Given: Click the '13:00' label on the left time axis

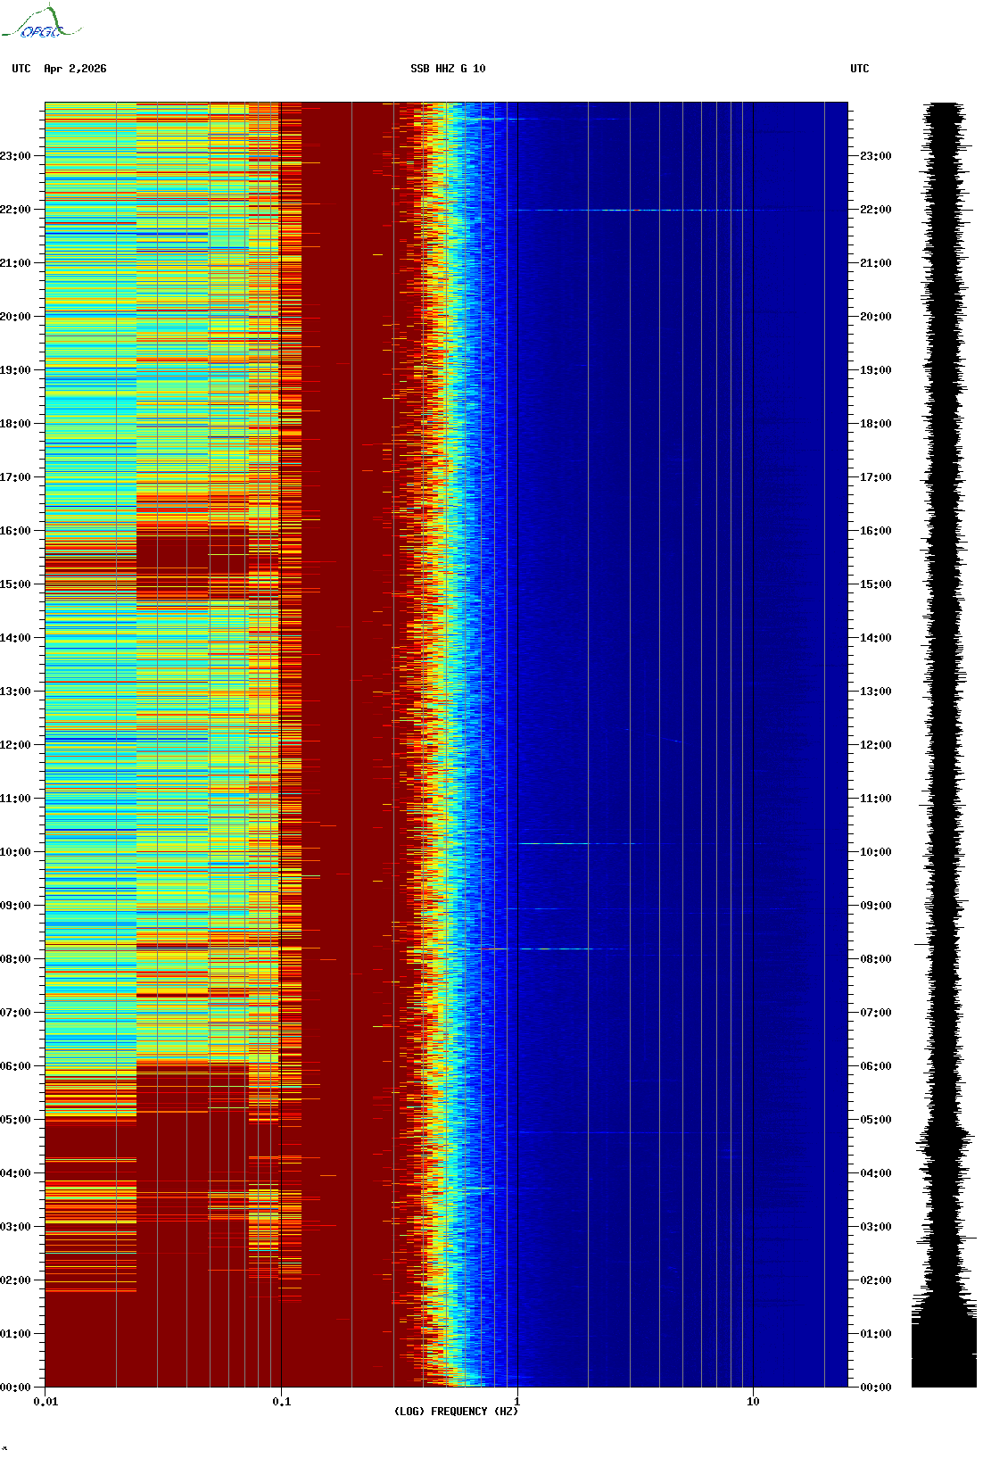Looking at the screenshot, I should point(16,692).
